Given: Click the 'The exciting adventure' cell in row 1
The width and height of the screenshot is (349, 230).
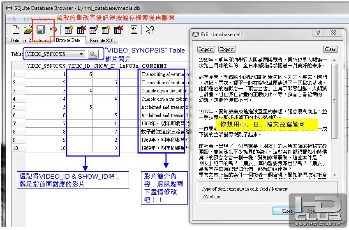Looking at the screenshot, I should [165, 74].
